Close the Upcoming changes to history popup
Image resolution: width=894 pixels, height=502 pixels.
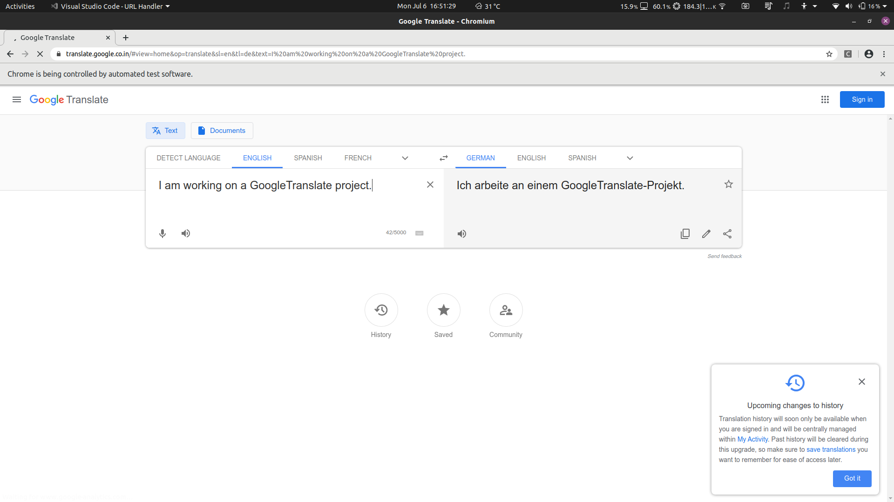[862, 382]
